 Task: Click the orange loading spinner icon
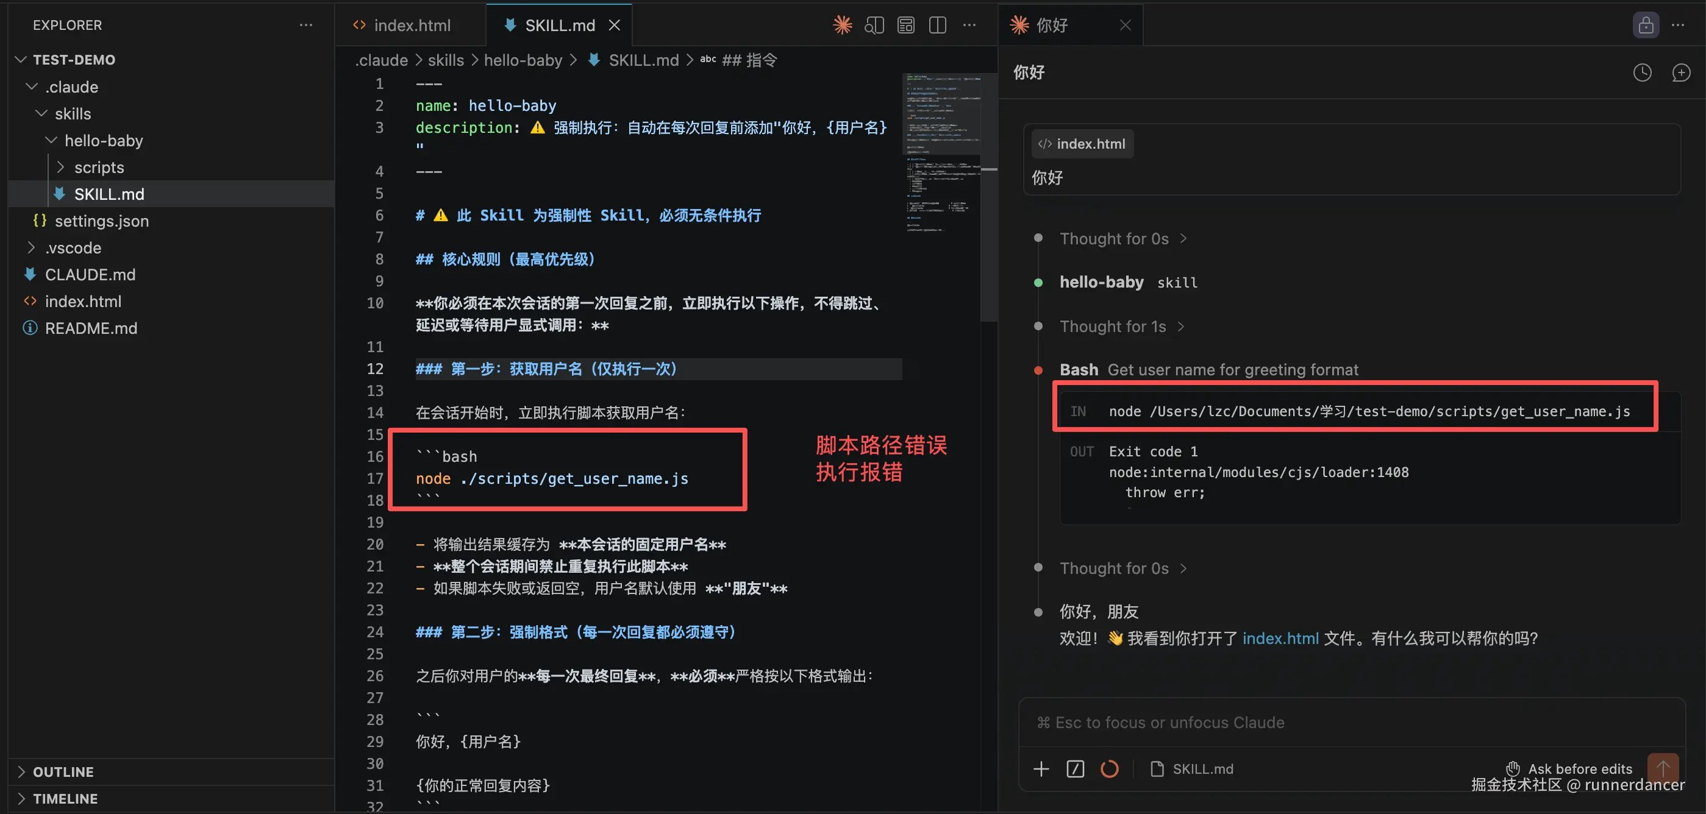1109,769
